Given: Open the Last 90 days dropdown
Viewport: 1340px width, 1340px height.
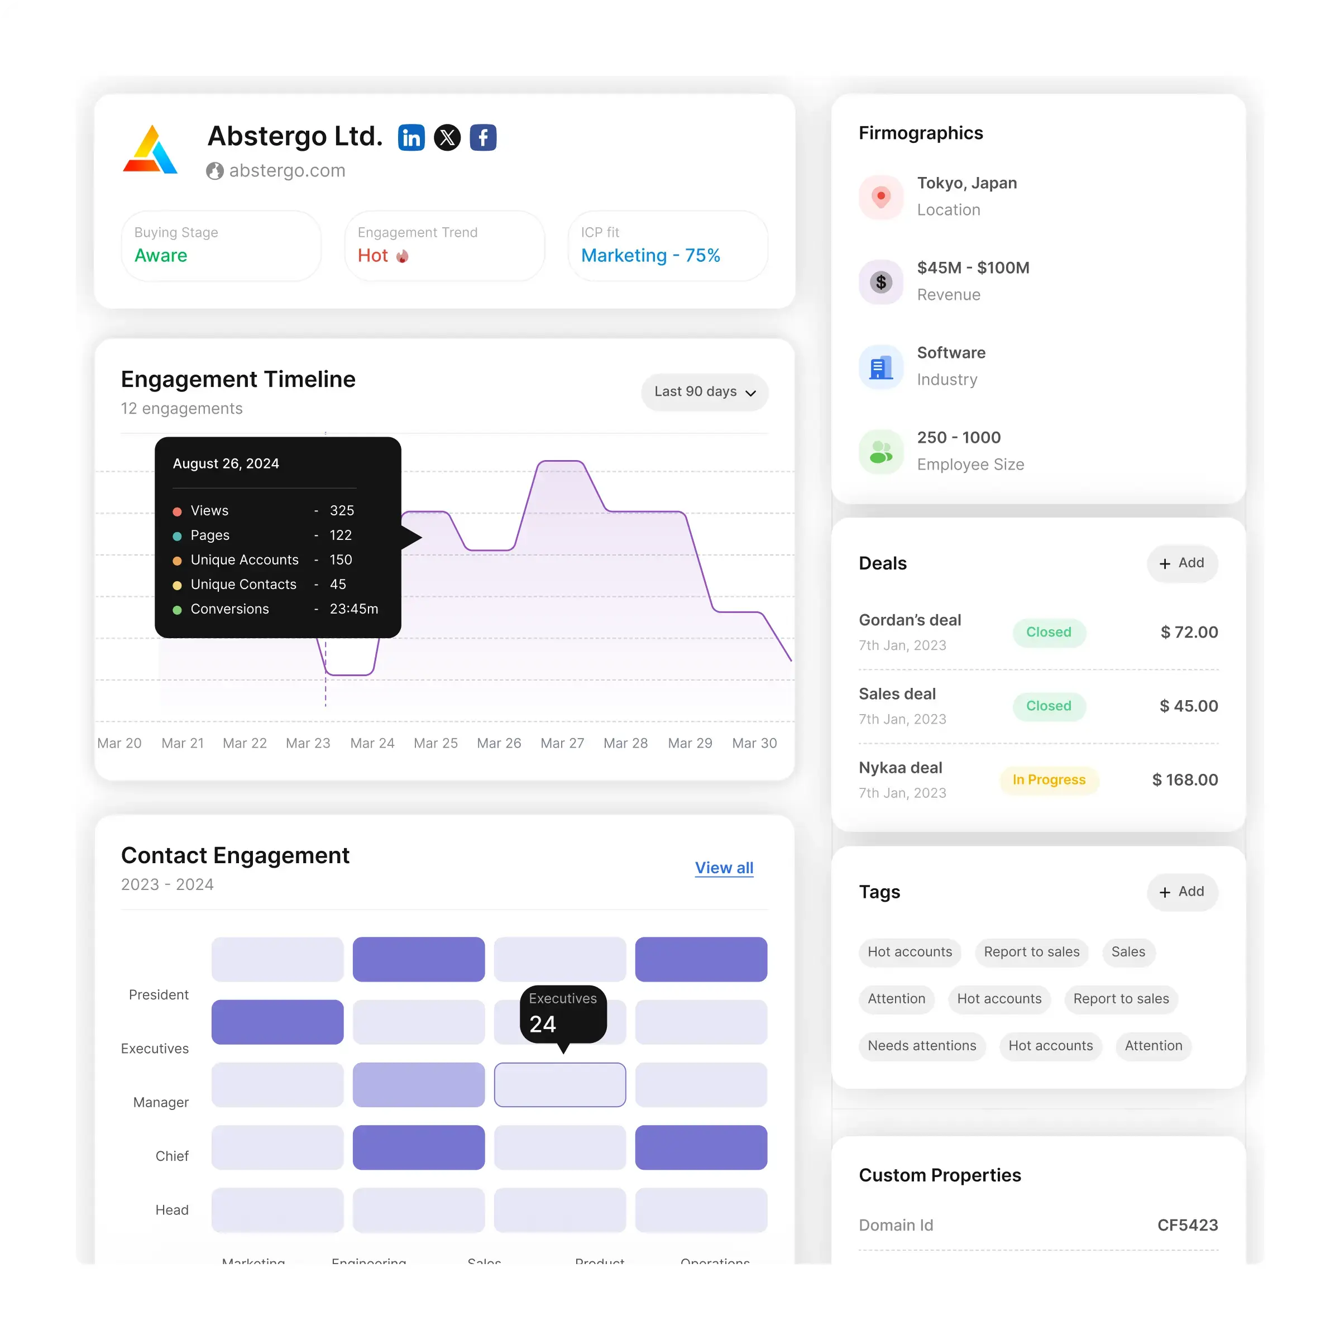Looking at the screenshot, I should 704,392.
